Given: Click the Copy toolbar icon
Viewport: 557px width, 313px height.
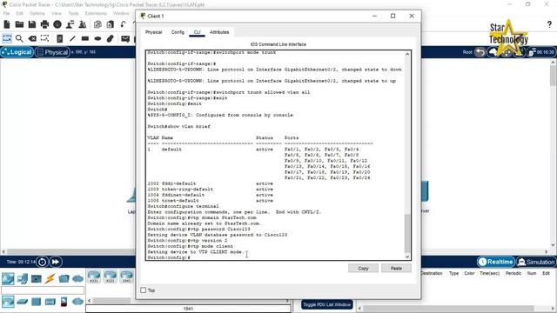Looking at the screenshot, I should coord(97,24).
